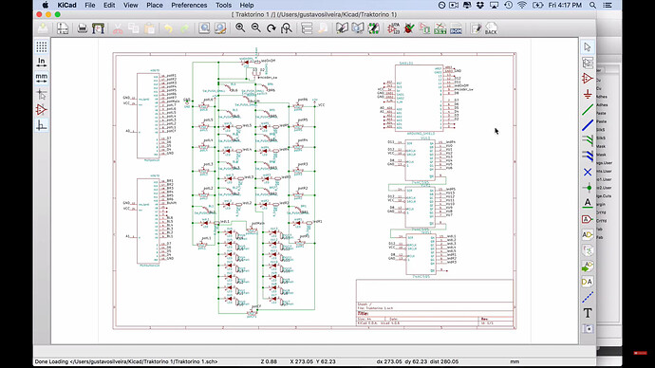Run the electrical rules check bug icon

coord(409,28)
